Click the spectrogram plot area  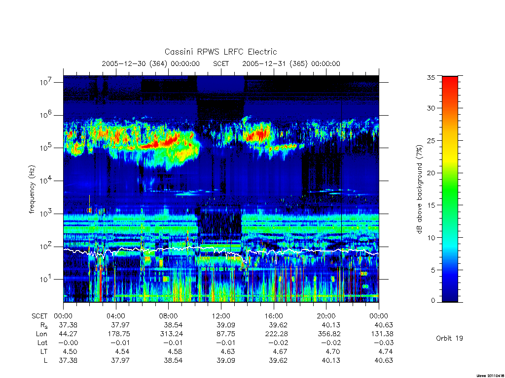pyautogui.click(x=221, y=189)
